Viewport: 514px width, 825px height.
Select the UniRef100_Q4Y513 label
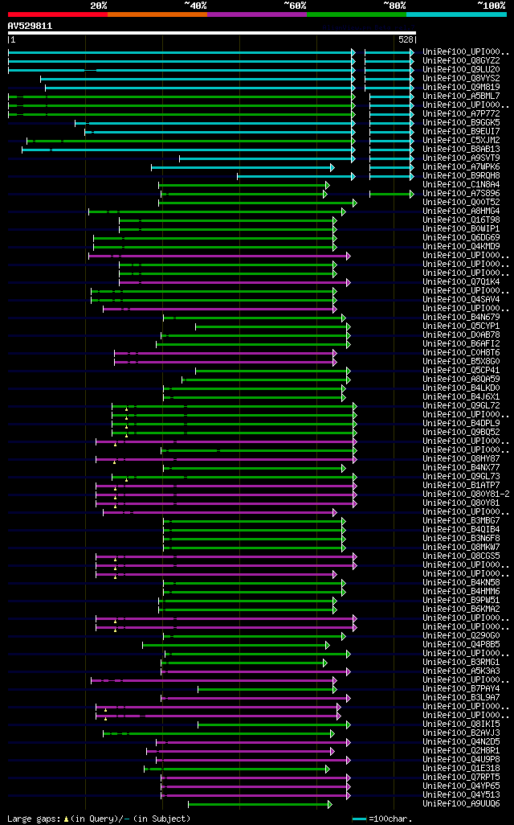coord(462,795)
